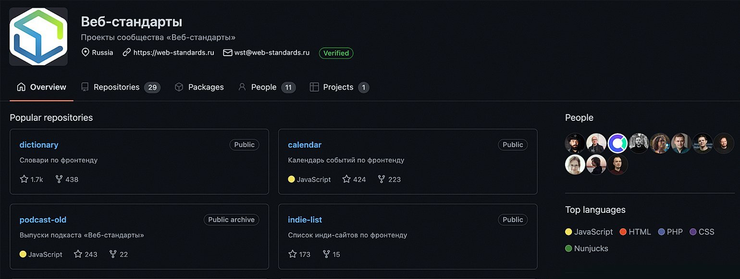
Task: Open the dictionary repository link
Action: tap(39, 145)
